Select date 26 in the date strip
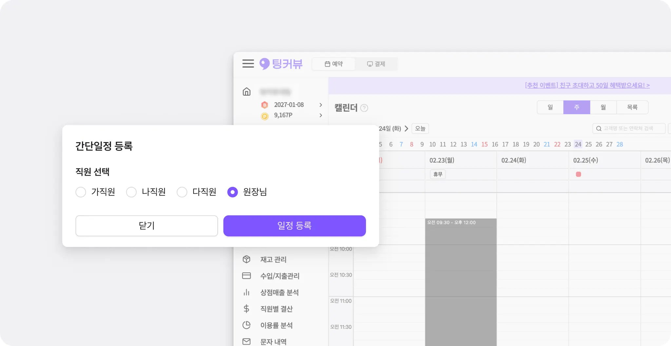Image resolution: width=671 pixels, height=346 pixels. [599, 144]
